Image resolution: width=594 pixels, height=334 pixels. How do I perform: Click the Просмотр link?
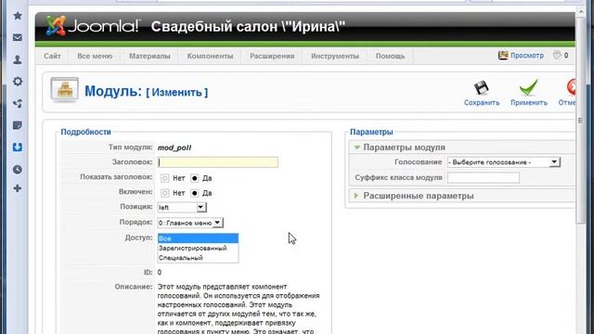[x=527, y=56]
